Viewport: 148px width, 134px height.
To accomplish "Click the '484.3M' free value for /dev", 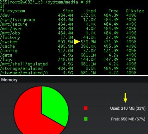I will (x=111, y=15).
